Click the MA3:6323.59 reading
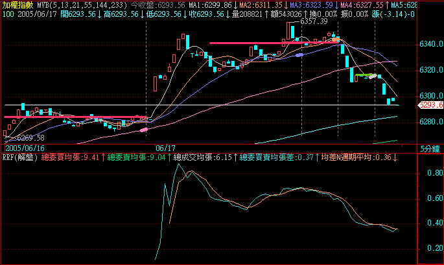444x265 pixels. [x=311, y=5]
